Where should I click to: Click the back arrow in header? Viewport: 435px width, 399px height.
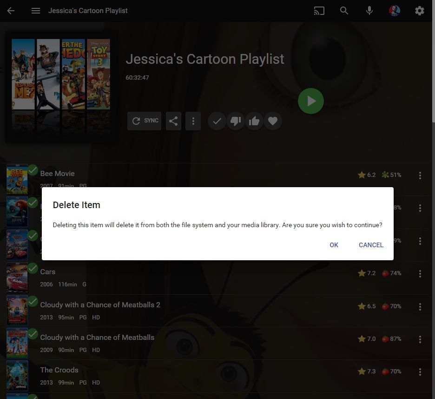pos(11,11)
